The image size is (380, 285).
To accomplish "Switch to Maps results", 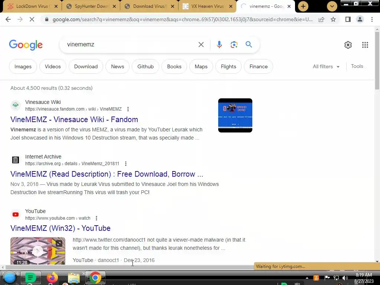I will [201, 66].
